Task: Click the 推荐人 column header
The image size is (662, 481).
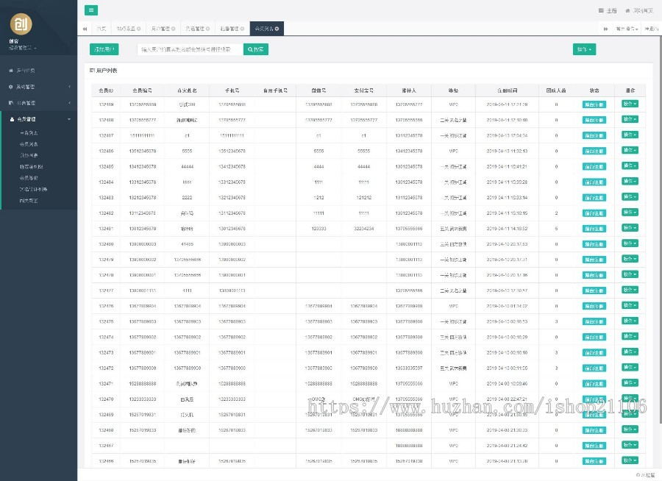Action: 409,90
